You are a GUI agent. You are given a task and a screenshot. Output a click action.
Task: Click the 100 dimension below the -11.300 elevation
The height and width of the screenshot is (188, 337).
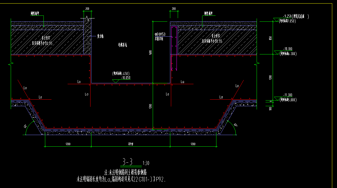pos(270,109)
